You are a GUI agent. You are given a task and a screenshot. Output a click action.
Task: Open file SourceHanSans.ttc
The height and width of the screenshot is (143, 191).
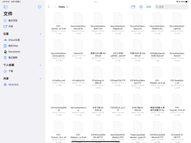[x=78, y=105]
